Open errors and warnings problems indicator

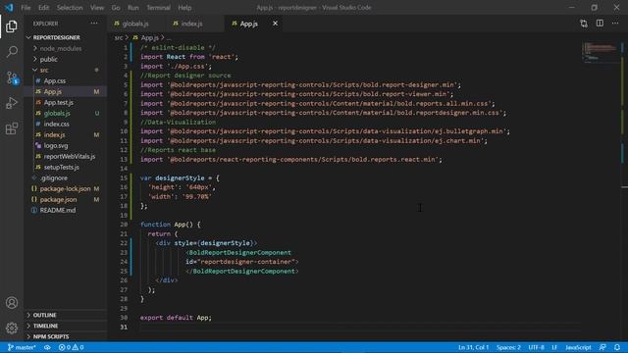(72, 347)
